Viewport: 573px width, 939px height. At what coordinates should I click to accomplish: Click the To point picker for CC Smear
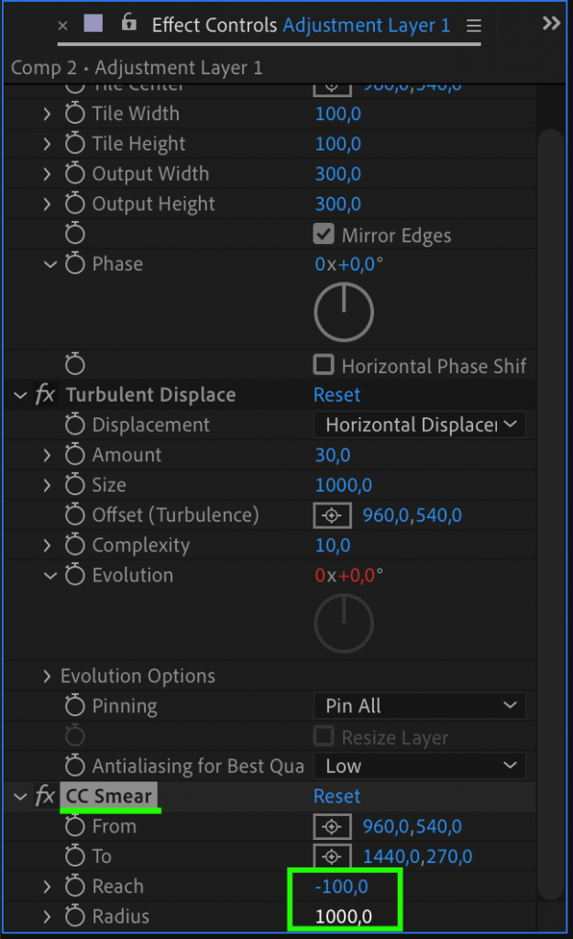point(331,856)
